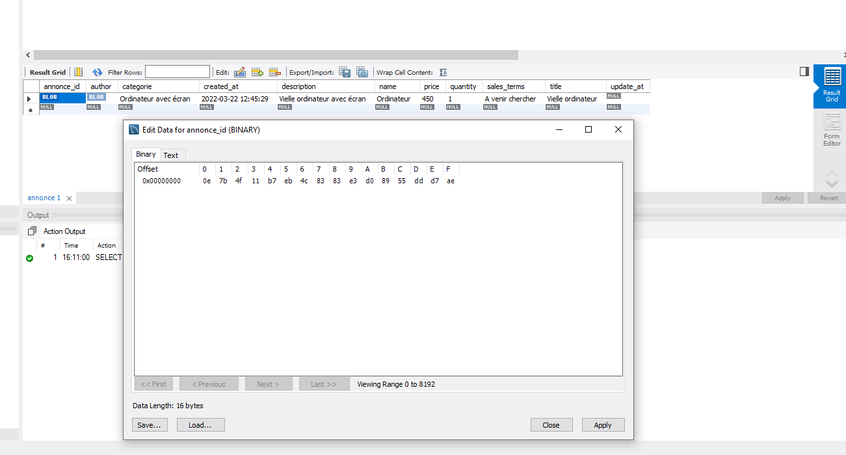The width and height of the screenshot is (846, 455).
Task: Click the categorie column header
Action: pos(158,86)
